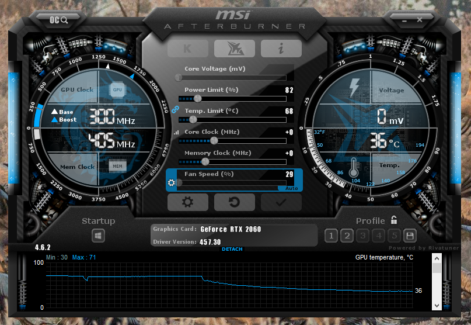
Task: Click the 4.6.2 version number
Action: pyautogui.click(x=43, y=247)
